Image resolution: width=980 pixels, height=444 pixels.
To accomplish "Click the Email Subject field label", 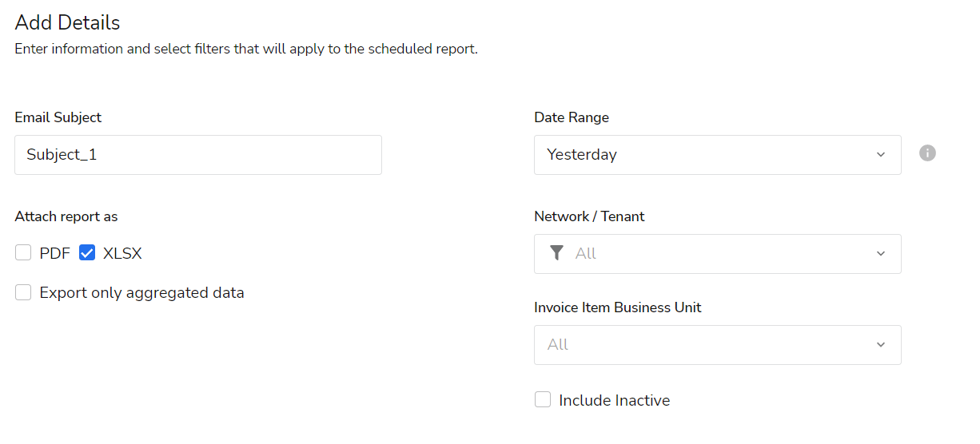I will 58,117.
